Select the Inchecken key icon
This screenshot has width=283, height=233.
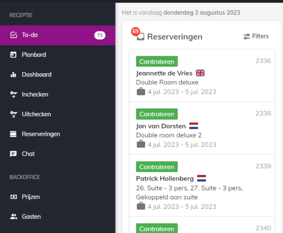coord(14,94)
